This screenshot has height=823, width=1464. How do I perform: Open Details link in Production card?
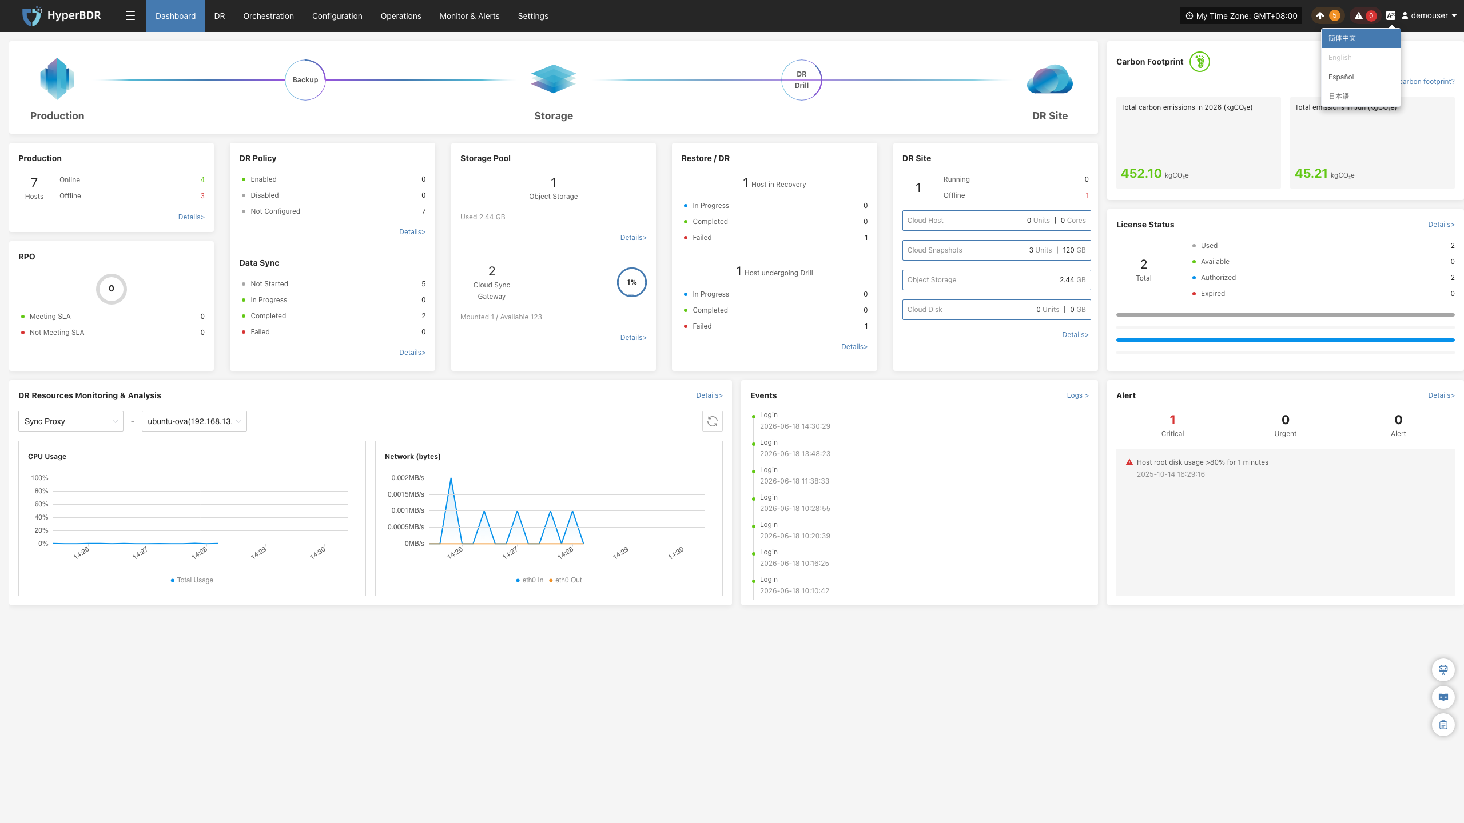192,217
